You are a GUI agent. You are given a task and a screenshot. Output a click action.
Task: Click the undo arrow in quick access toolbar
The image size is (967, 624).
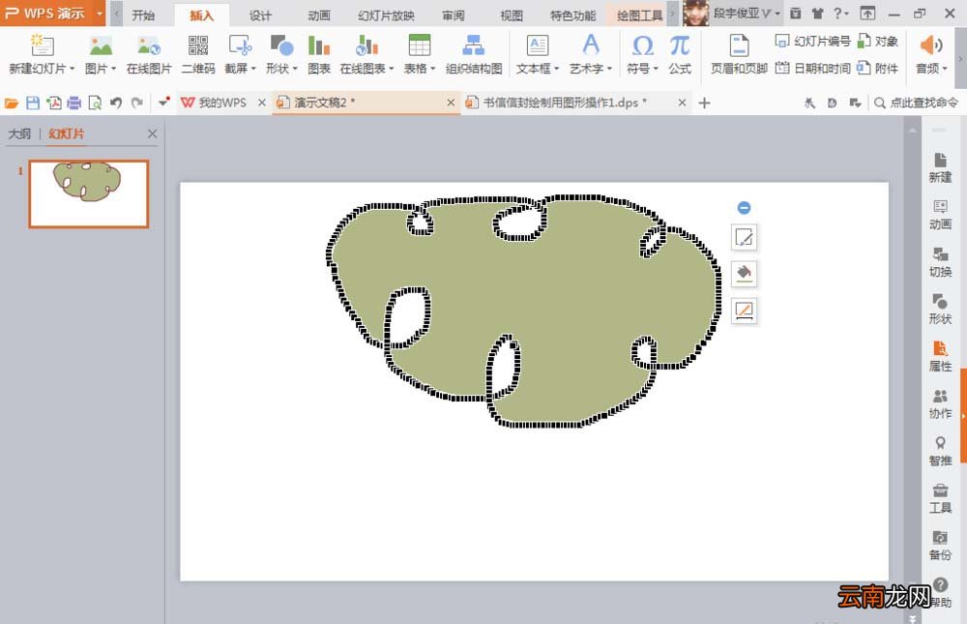116,103
